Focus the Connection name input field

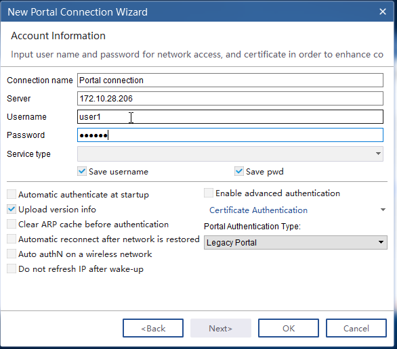point(230,80)
